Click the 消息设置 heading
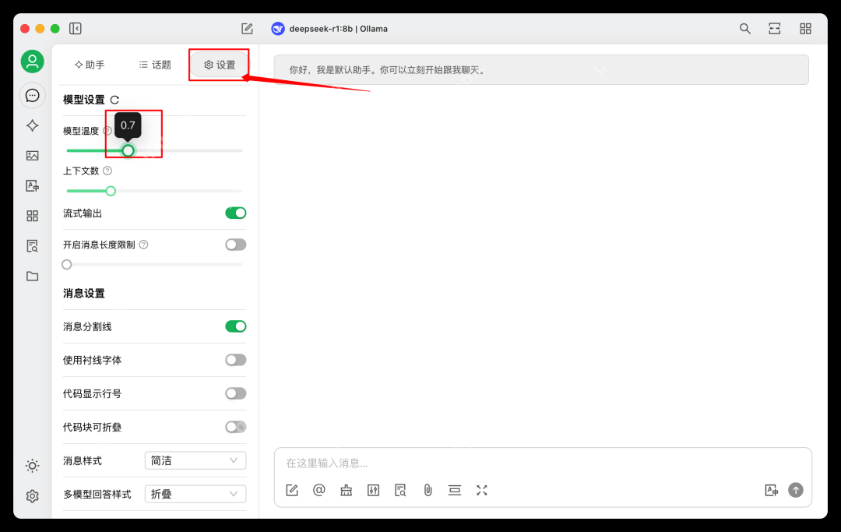The width and height of the screenshot is (841, 532). [x=84, y=294]
